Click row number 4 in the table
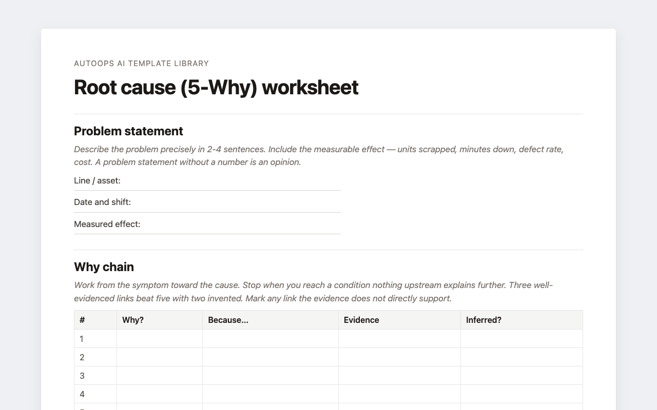This screenshot has width=657, height=410. (95, 394)
